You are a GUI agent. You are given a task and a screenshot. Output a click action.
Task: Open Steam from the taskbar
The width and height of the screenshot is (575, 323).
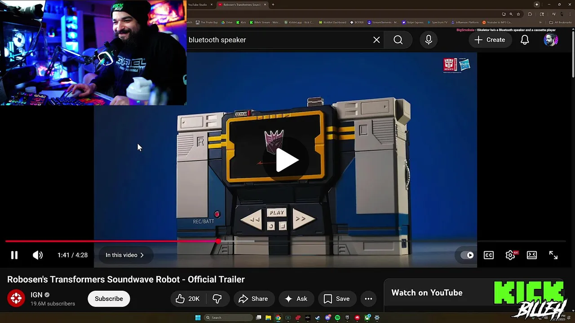click(317, 318)
